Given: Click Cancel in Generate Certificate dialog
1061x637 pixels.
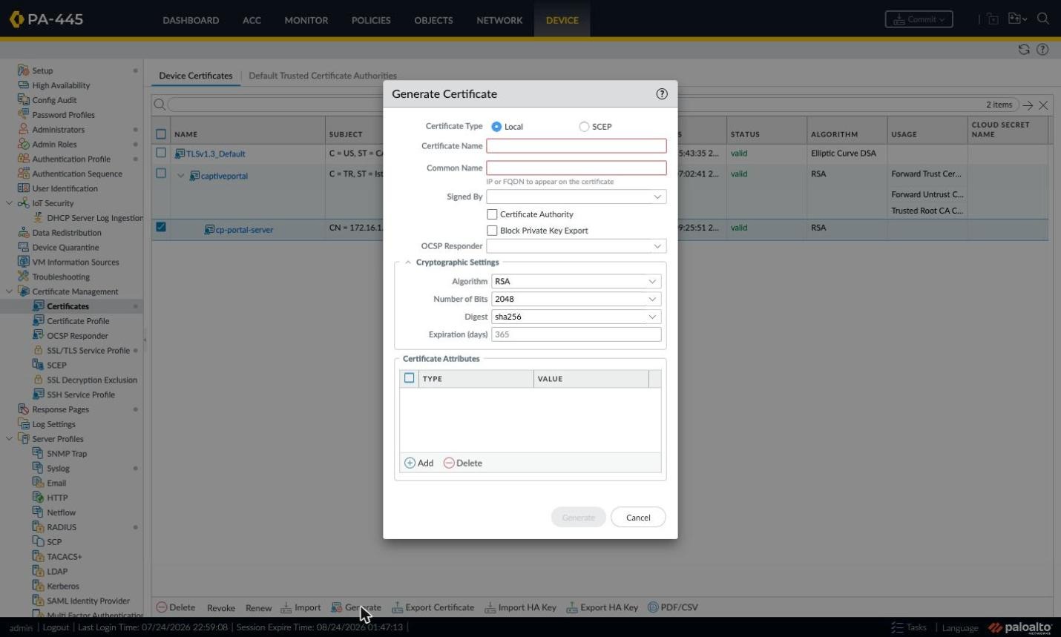Looking at the screenshot, I should [x=638, y=518].
